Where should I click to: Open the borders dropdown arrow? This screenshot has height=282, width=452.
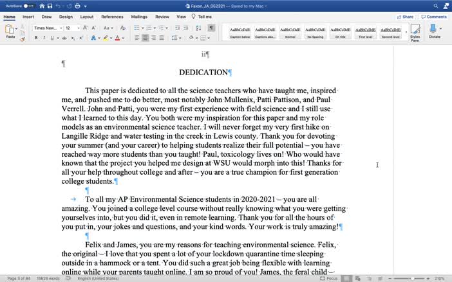[x=209, y=38]
